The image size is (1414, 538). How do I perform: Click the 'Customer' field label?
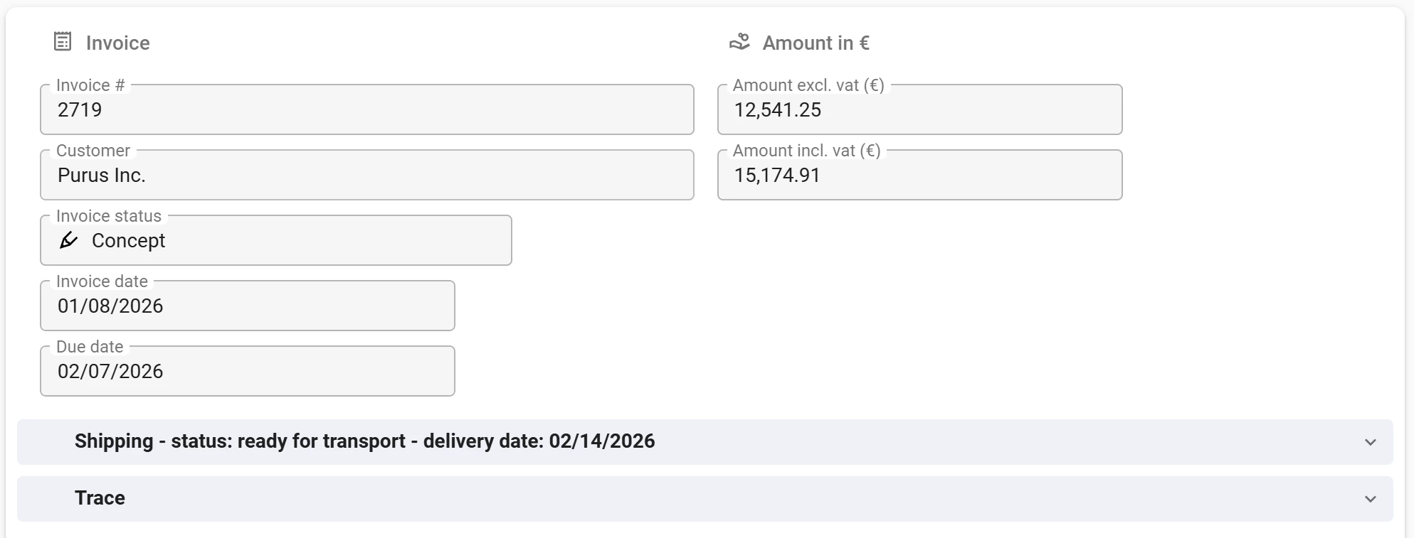point(93,151)
